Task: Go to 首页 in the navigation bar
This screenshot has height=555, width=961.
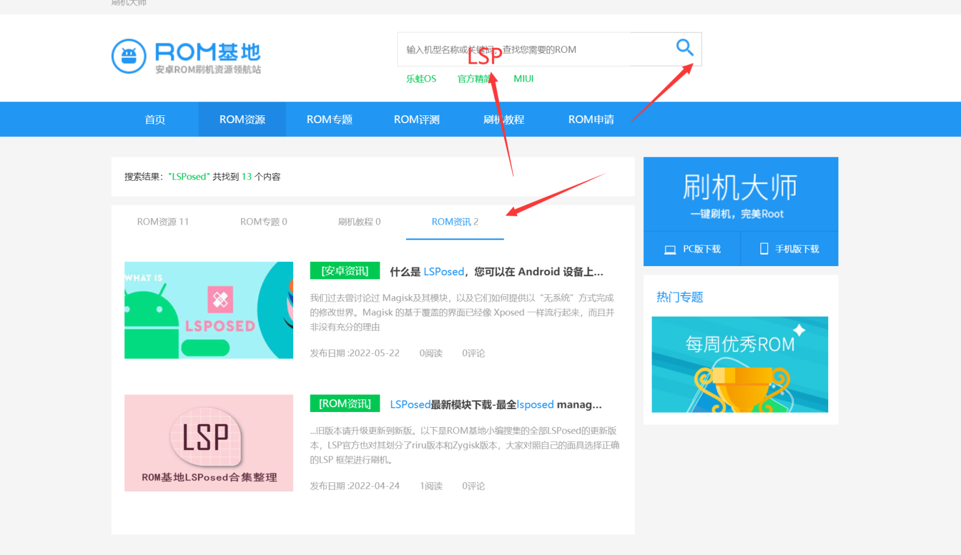Action: [155, 120]
